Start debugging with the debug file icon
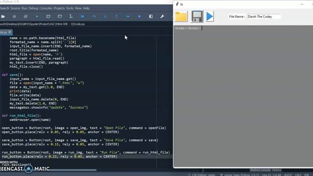 82,16
